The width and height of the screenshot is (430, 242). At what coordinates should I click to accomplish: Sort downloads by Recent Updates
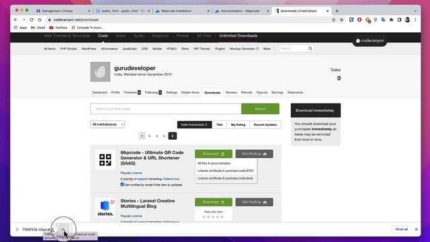click(265, 124)
